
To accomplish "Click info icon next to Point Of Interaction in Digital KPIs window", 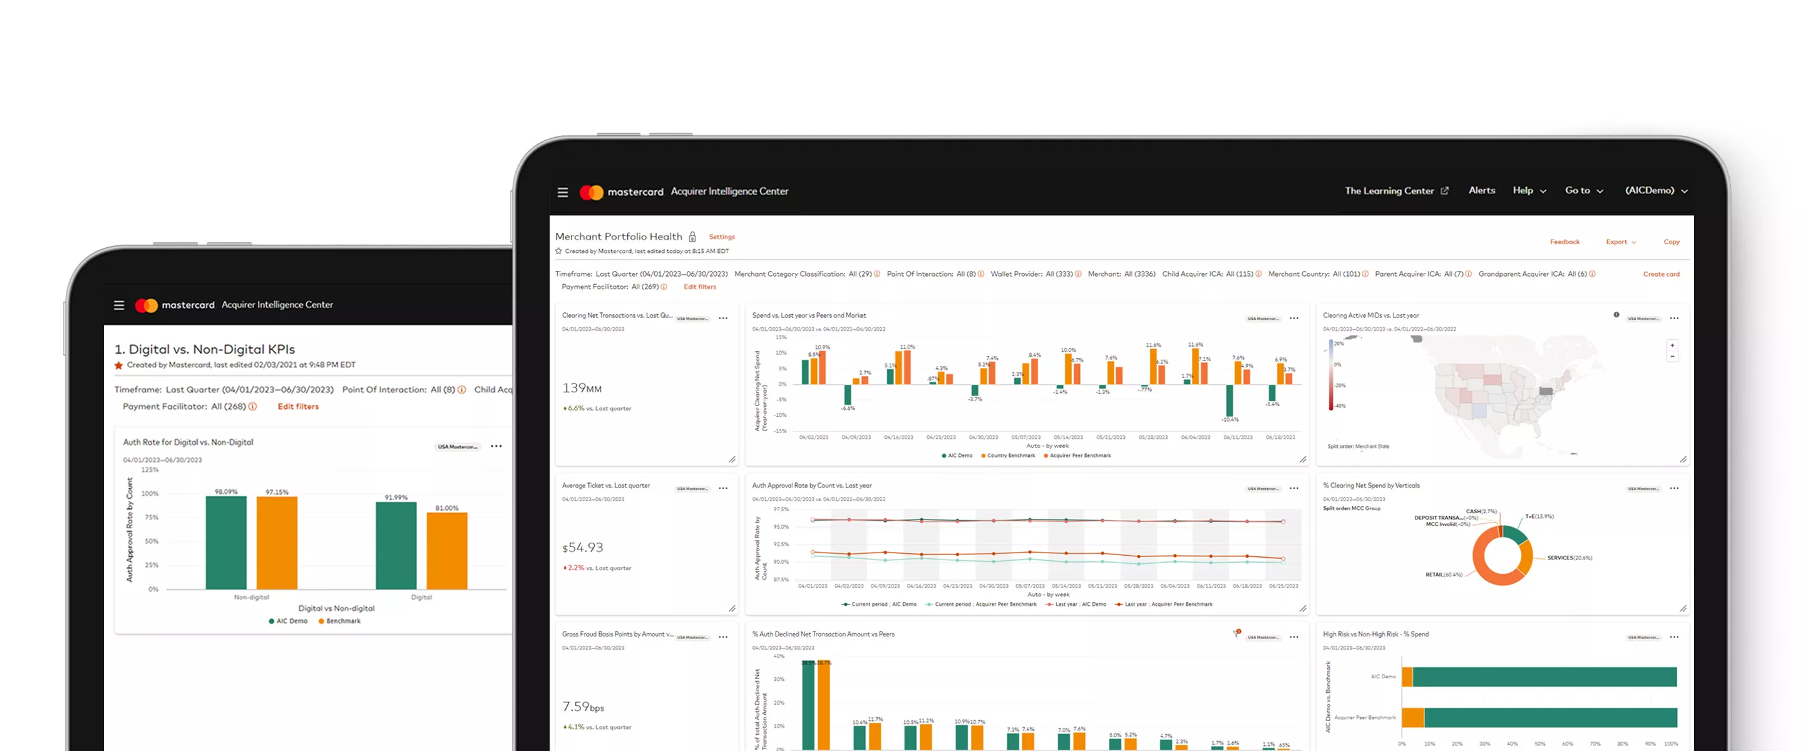I will point(461,390).
